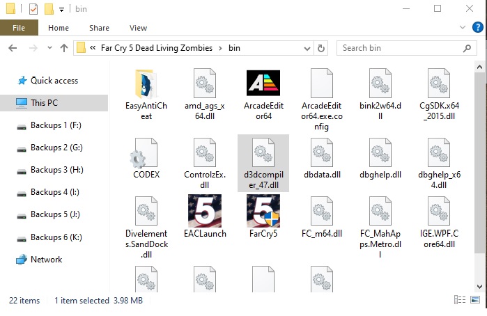487x316 pixels.
Task: Select the dbdata.dll file
Action: (322, 158)
